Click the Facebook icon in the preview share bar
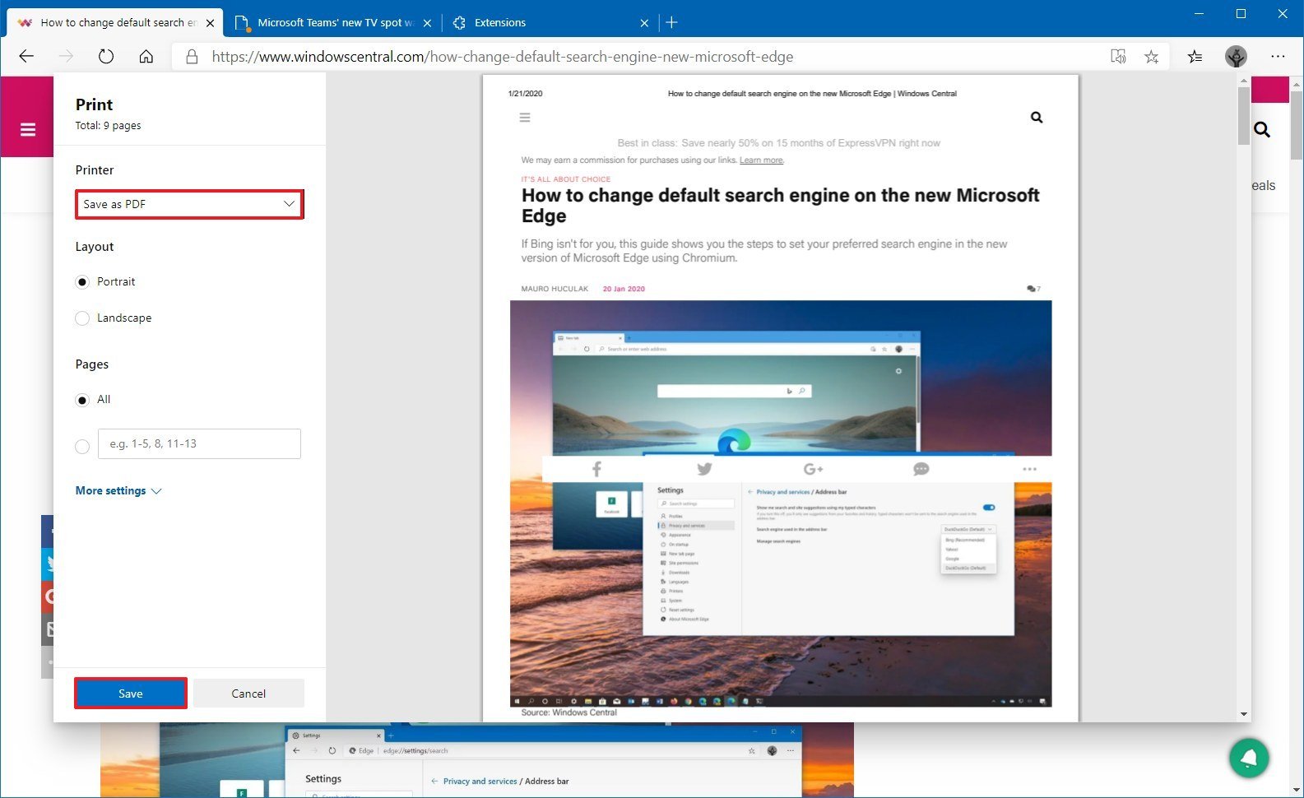 [596, 469]
